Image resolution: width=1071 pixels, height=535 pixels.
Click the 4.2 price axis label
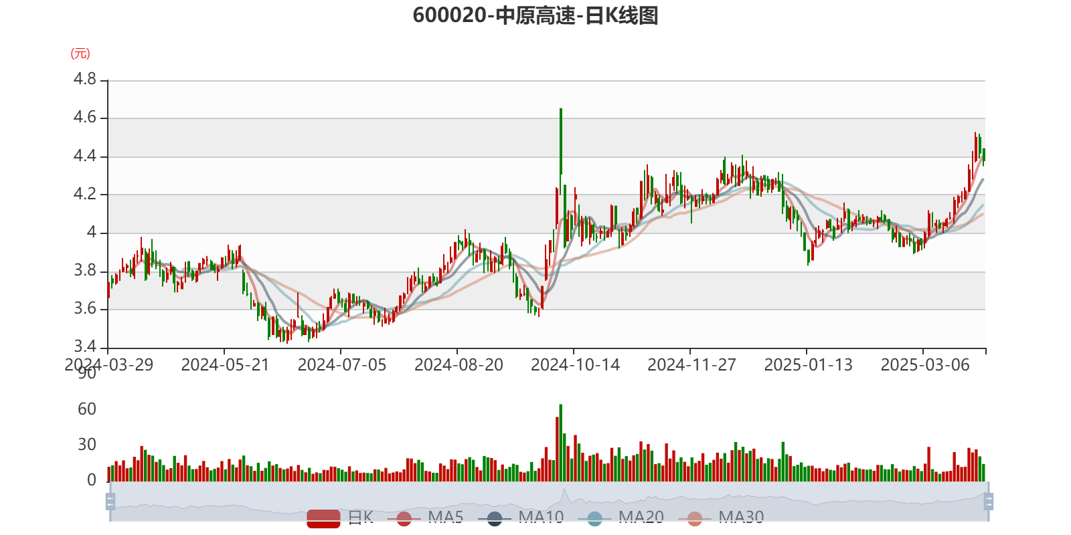tap(85, 195)
